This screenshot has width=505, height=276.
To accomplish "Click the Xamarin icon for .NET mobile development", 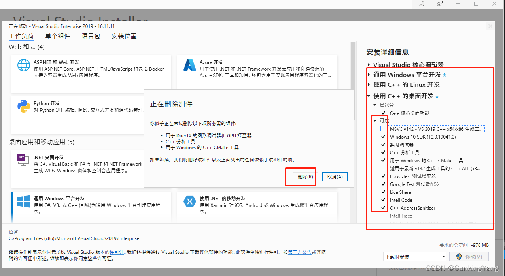I will coord(190,201).
